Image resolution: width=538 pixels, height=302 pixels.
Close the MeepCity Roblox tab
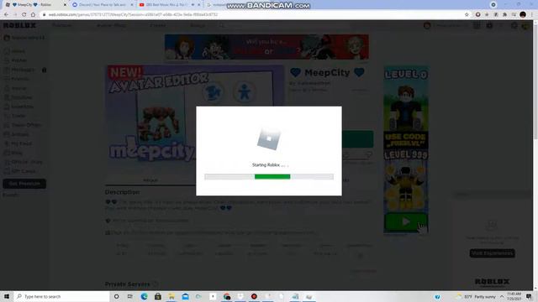coord(65,5)
